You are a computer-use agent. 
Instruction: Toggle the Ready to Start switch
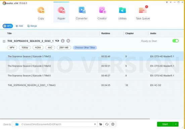point(176,41)
